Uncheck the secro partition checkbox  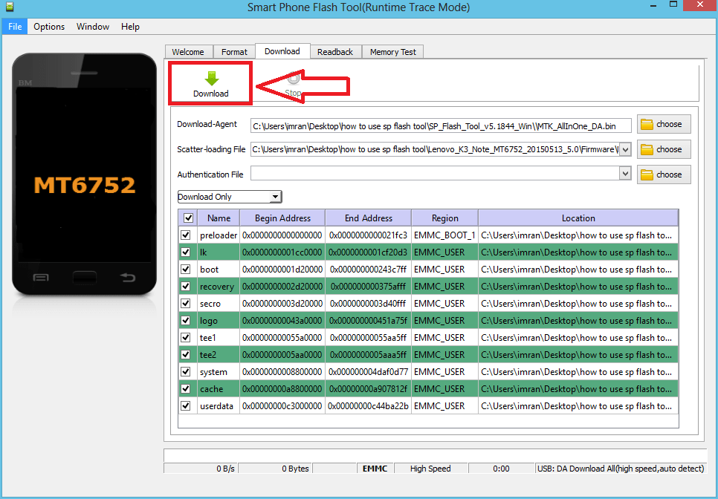pyautogui.click(x=186, y=303)
